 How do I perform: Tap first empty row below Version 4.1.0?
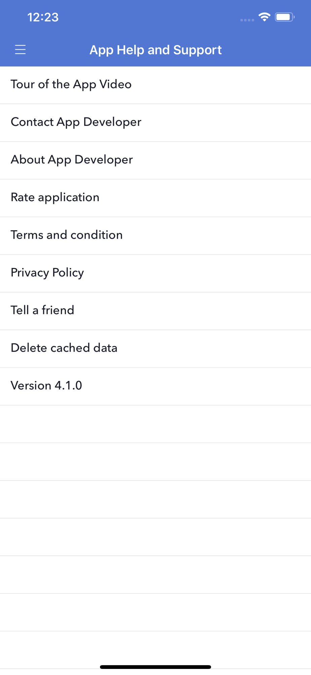(x=155, y=424)
